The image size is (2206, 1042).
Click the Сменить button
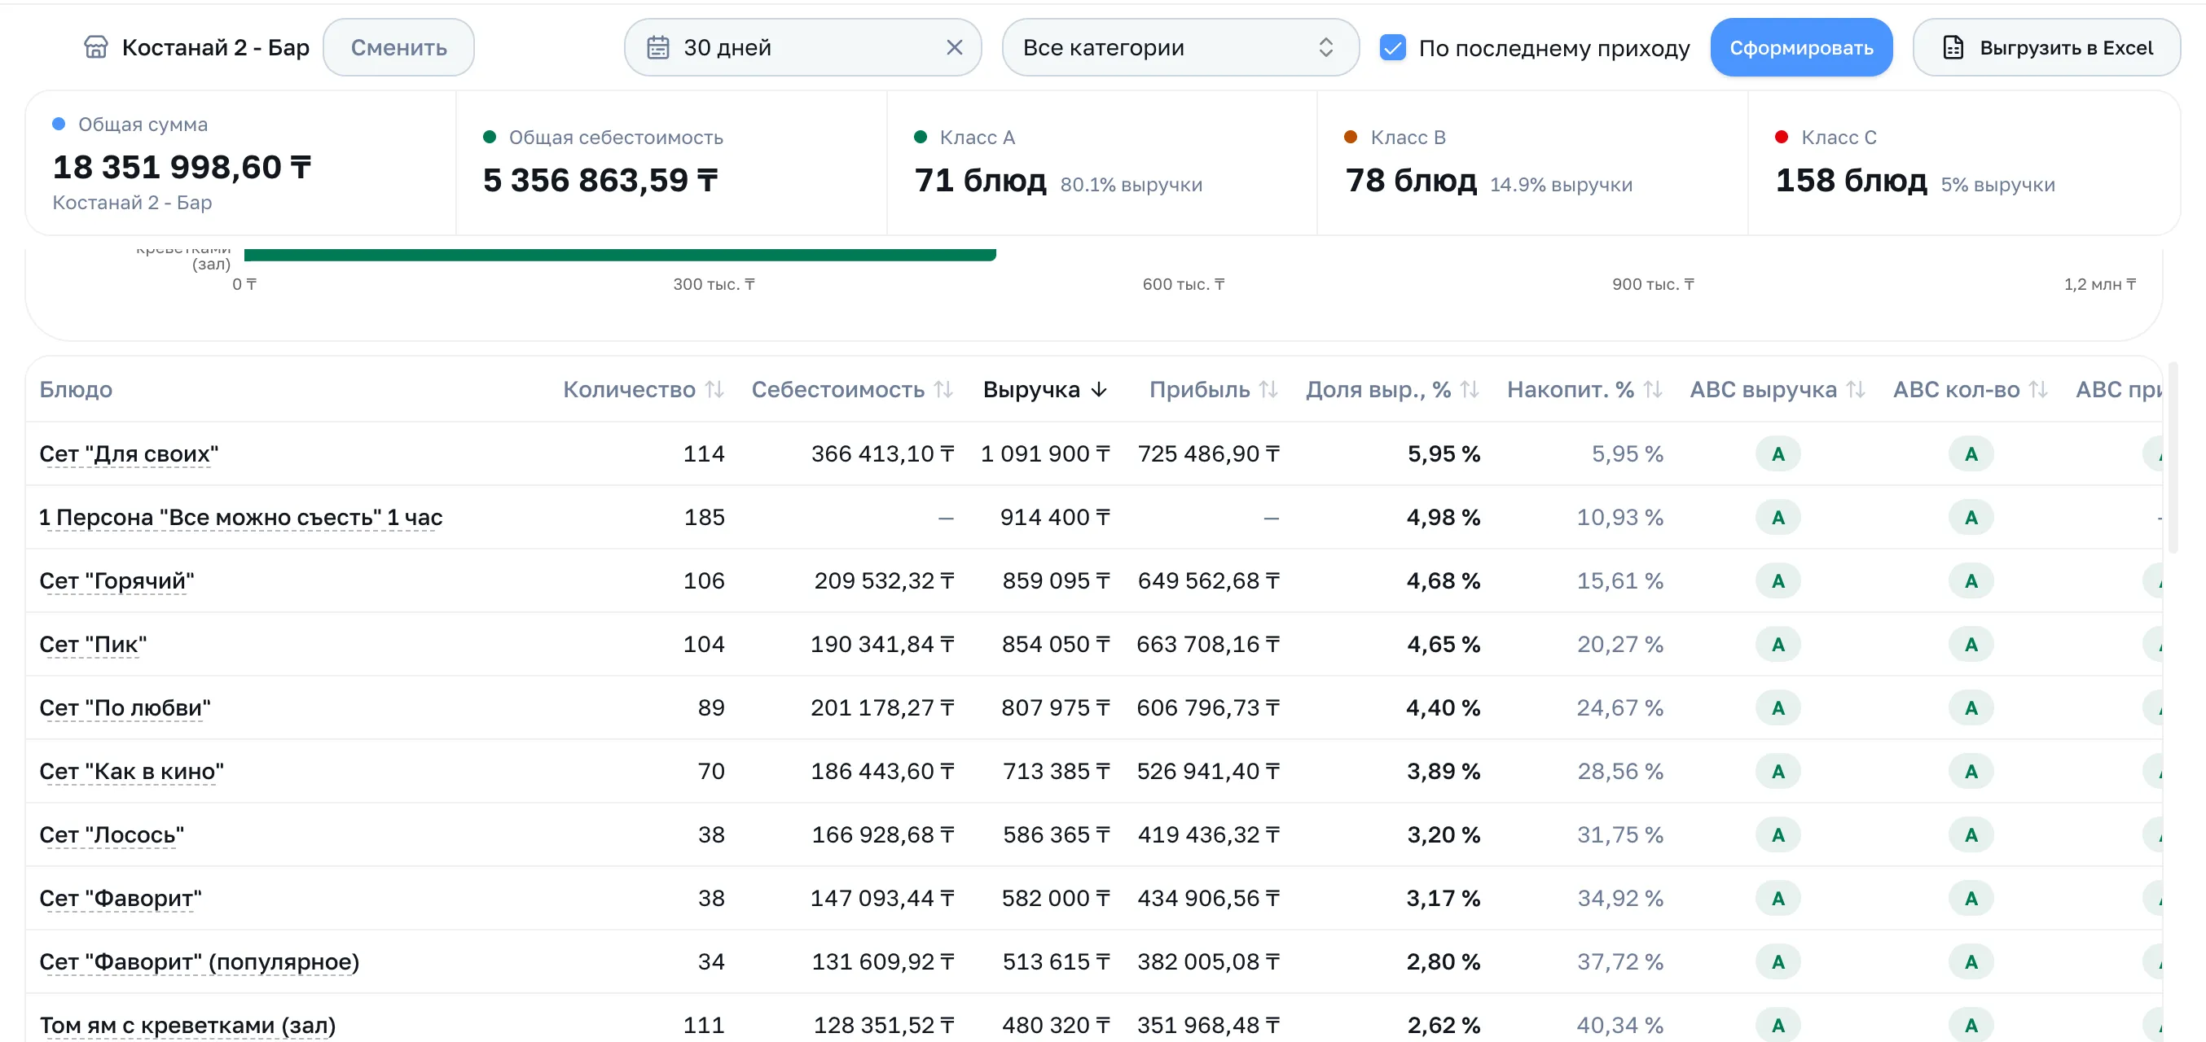(x=398, y=47)
